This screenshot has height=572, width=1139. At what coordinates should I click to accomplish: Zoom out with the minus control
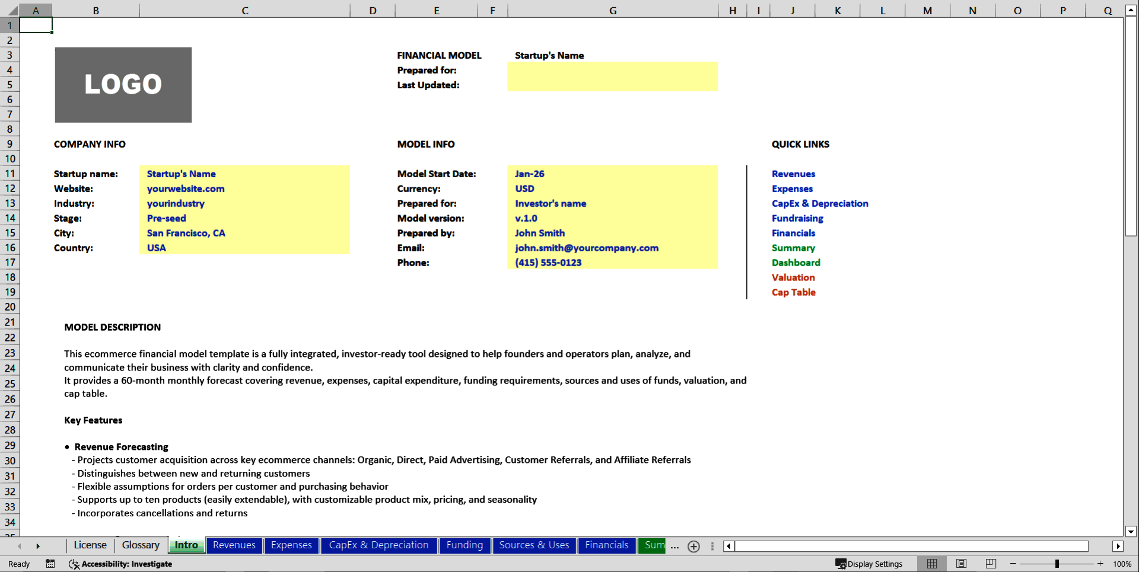1013,564
